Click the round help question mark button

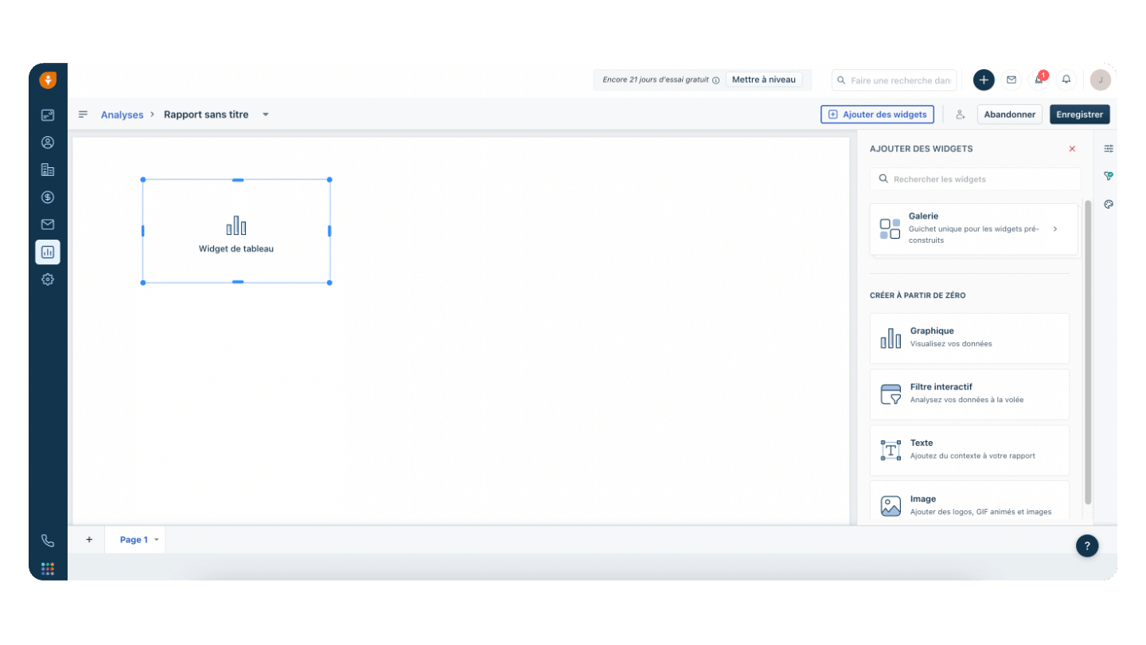click(x=1087, y=545)
